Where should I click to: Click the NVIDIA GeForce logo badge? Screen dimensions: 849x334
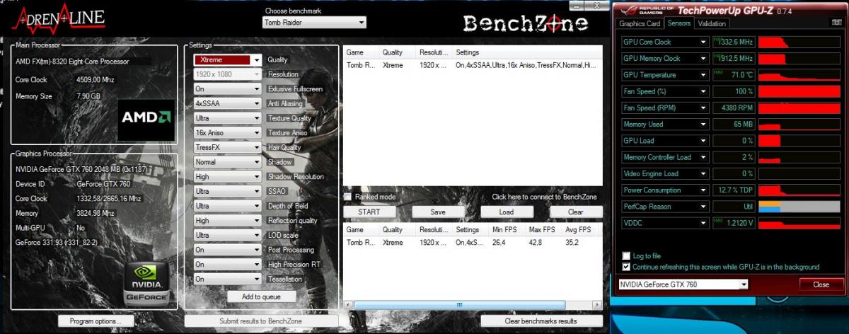(146, 284)
